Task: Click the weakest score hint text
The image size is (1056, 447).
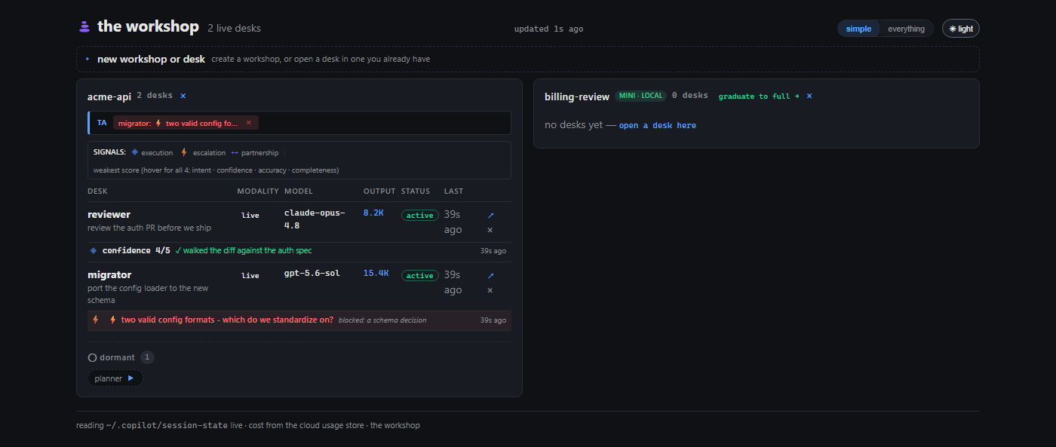Action: [x=216, y=170]
